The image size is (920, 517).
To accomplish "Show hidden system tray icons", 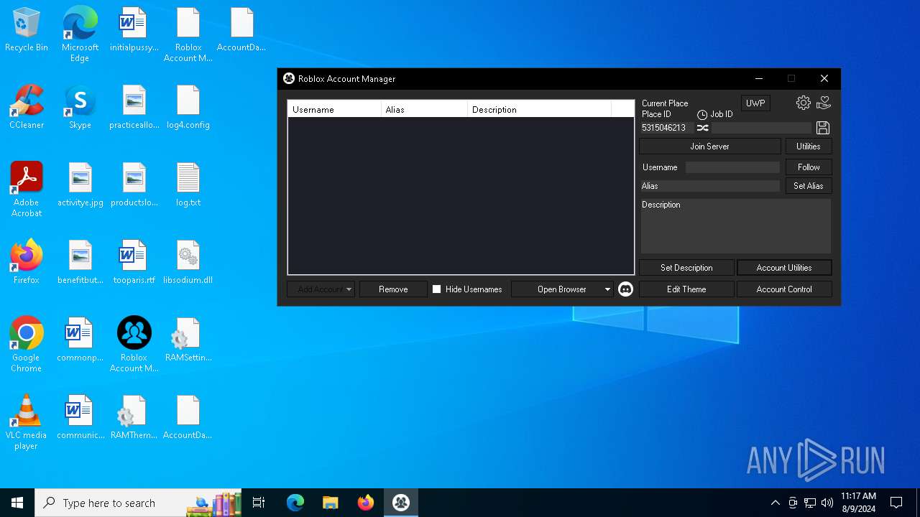I will click(775, 503).
